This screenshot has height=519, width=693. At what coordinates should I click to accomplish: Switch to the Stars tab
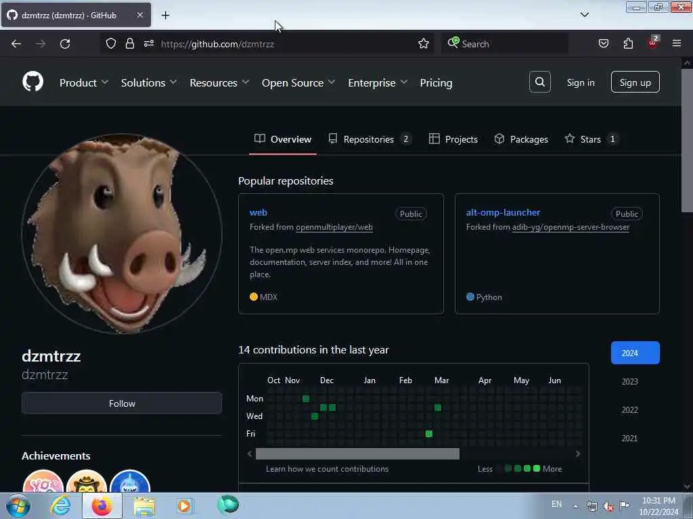pos(590,139)
